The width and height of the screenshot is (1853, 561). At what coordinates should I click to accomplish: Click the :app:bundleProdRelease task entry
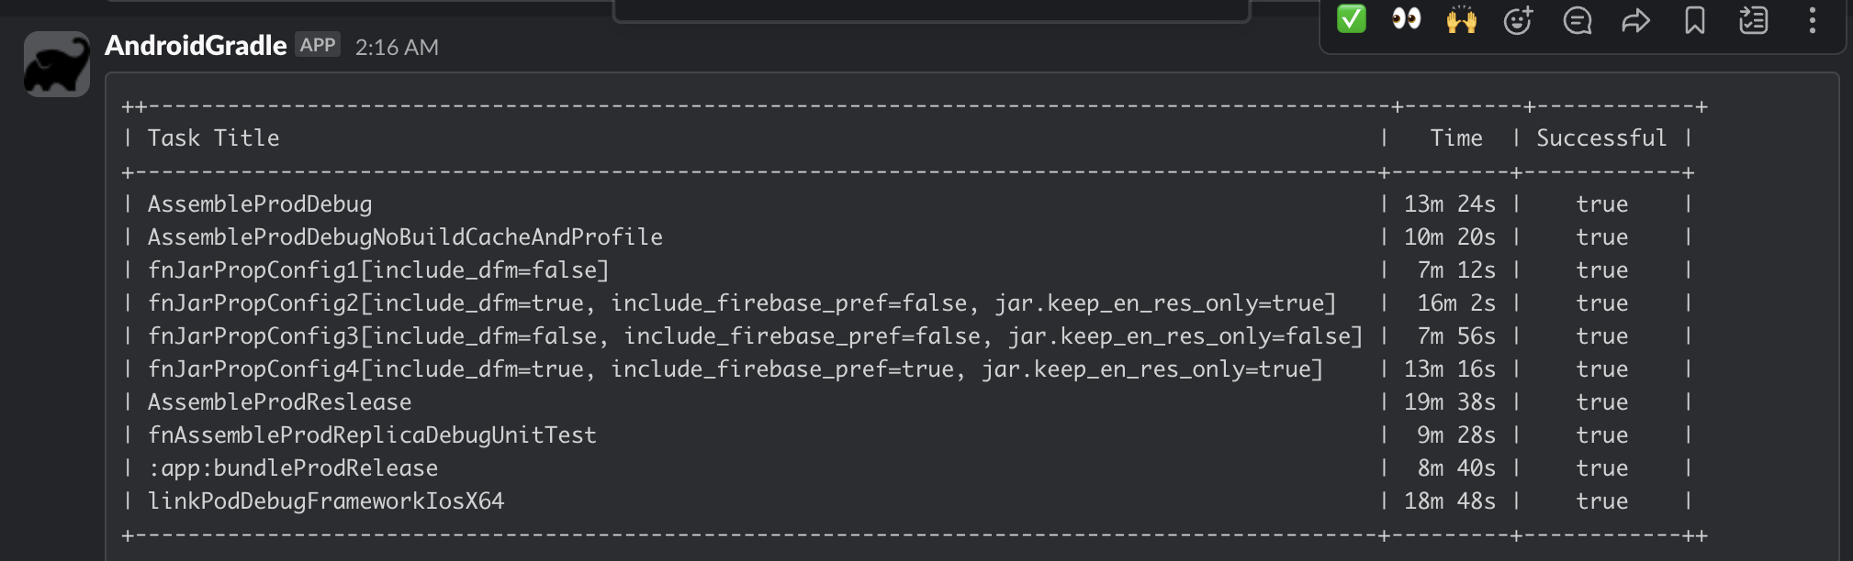[x=293, y=467]
